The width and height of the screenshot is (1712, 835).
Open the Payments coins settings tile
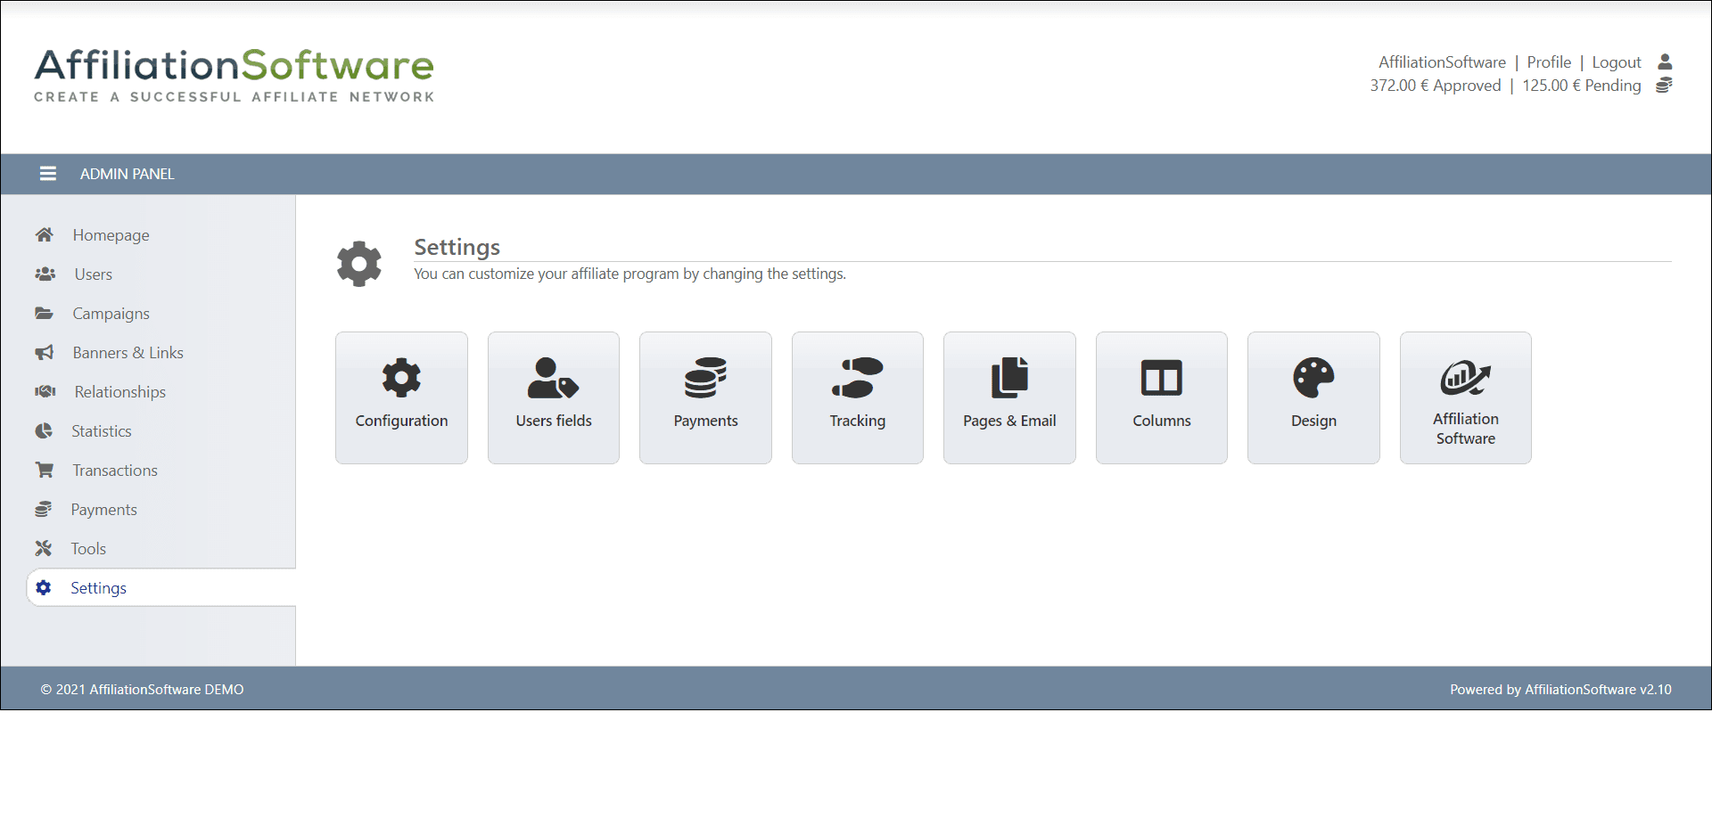pyautogui.click(x=705, y=397)
